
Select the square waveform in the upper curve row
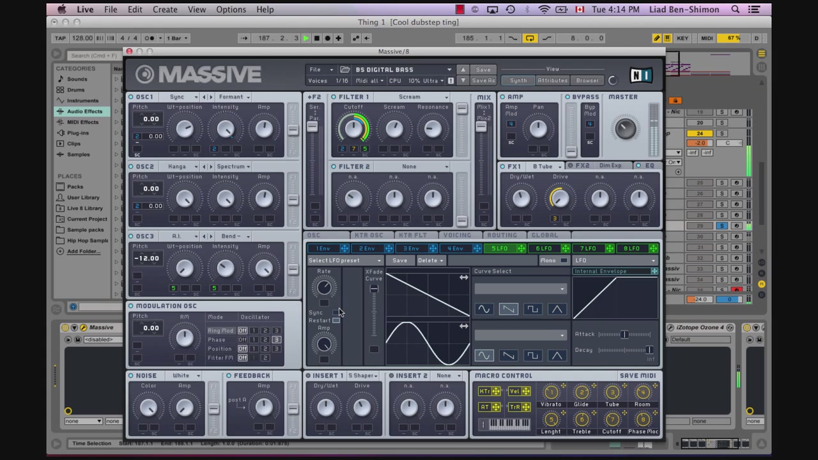click(x=532, y=309)
